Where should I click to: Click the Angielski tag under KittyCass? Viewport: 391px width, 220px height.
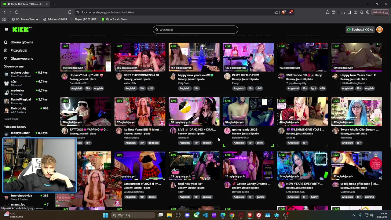pos(185,88)
